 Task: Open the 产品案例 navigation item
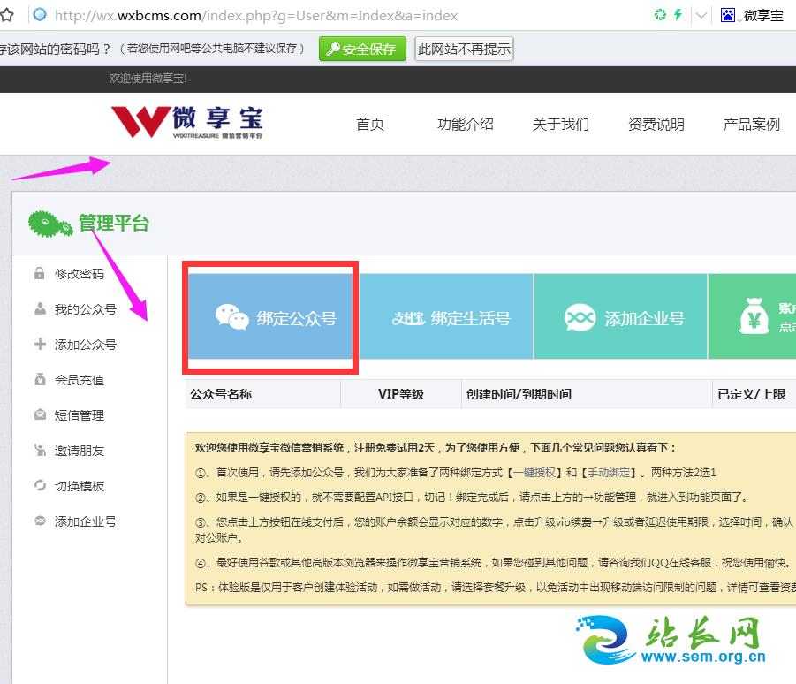coord(751,124)
